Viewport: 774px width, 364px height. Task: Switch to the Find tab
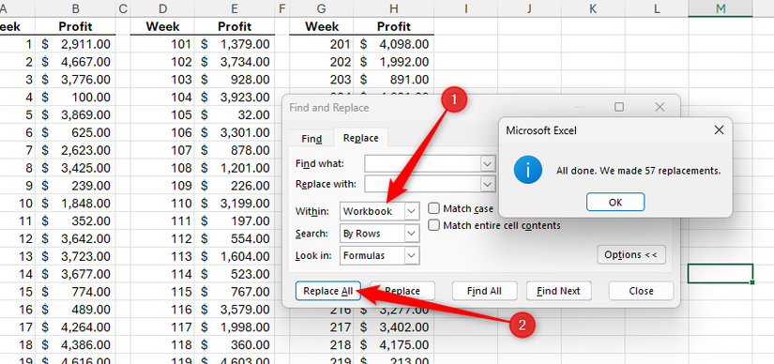pos(311,139)
